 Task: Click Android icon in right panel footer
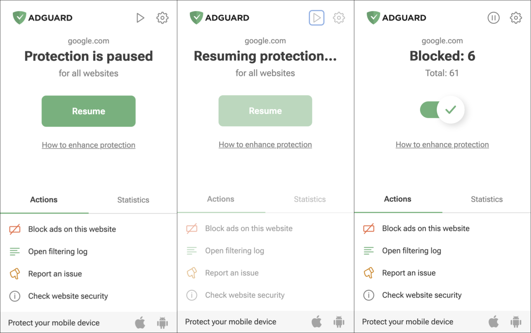click(x=516, y=322)
